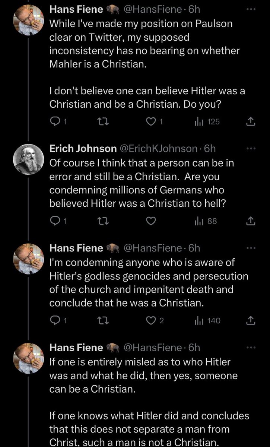Screen dimensions: 270x447
Task: Reply to Erich Johnson's tweet
Action: tap(54, 221)
